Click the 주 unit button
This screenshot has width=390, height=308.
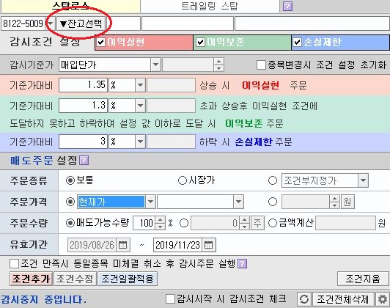[x=257, y=223]
